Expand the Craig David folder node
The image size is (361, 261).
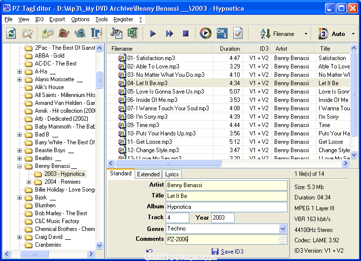click(20, 237)
